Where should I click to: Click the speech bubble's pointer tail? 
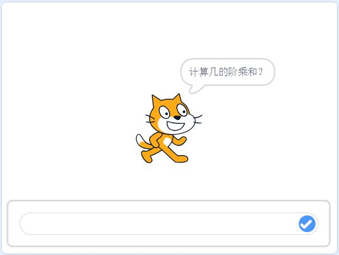click(x=195, y=89)
